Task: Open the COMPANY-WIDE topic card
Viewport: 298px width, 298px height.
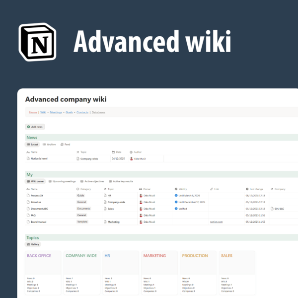Action: (x=82, y=273)
